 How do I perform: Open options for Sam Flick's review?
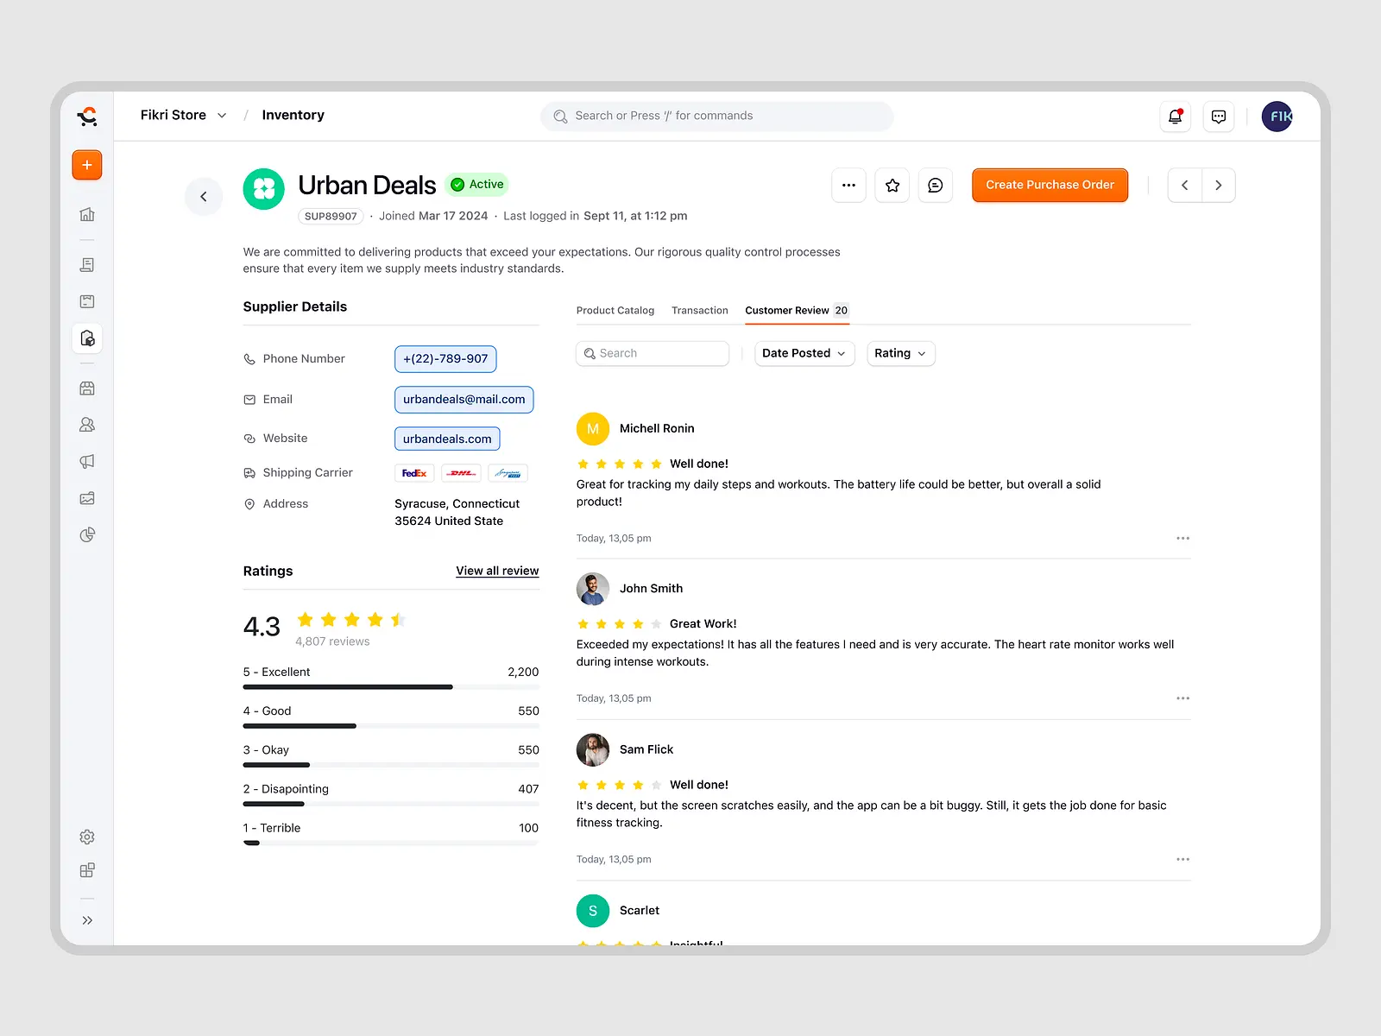pyautogui.click(x=1182, y=859)
